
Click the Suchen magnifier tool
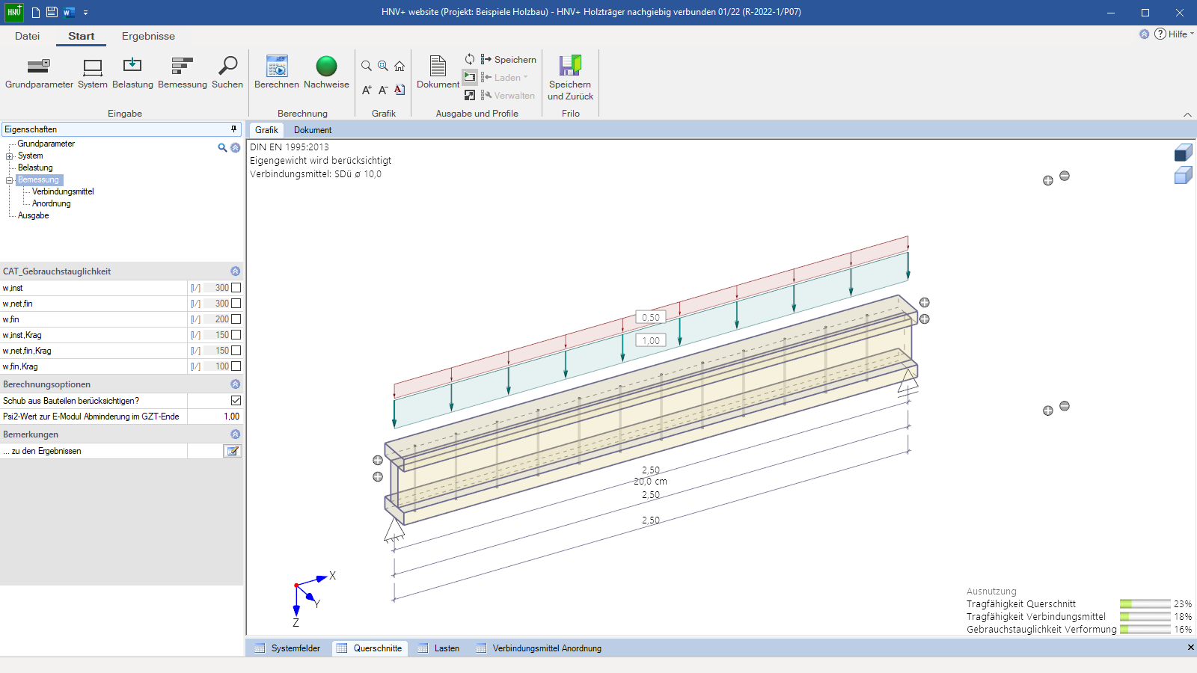(x=227, y=73)
